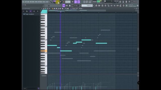161x90 pixels.
Task: Open the ADD menu
Action: (28, 2)
